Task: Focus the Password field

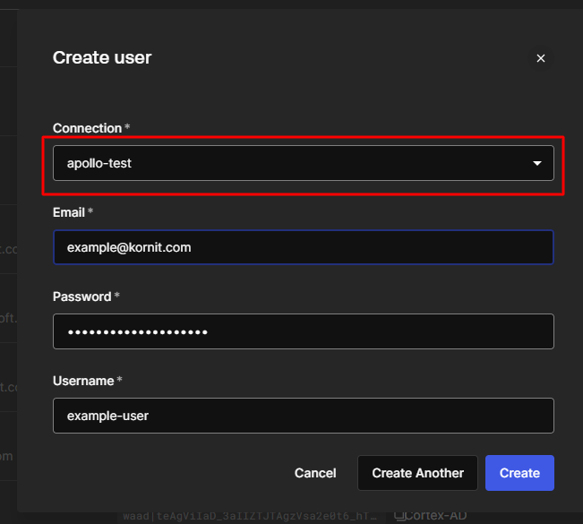Action: pos(303,331)
